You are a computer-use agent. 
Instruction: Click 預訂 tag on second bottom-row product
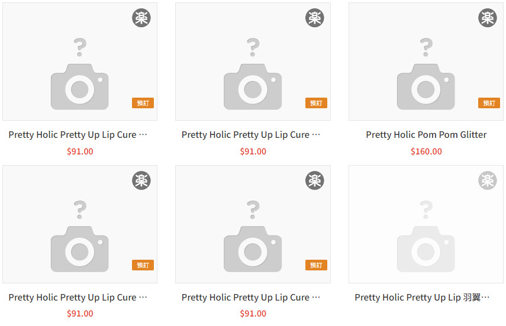tap(316, 266)
